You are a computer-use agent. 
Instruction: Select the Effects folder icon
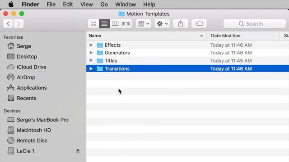100,45
